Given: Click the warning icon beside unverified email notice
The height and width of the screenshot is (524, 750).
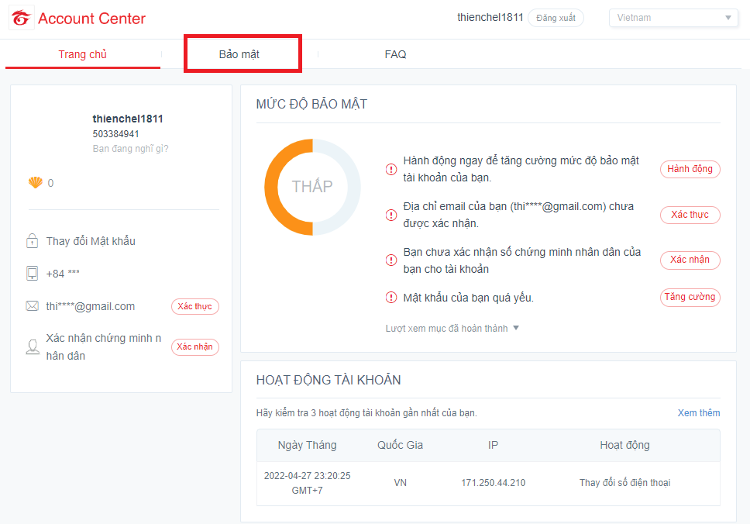Looking at the screenshot, I should pyautogui.click(x=391, y=215).
